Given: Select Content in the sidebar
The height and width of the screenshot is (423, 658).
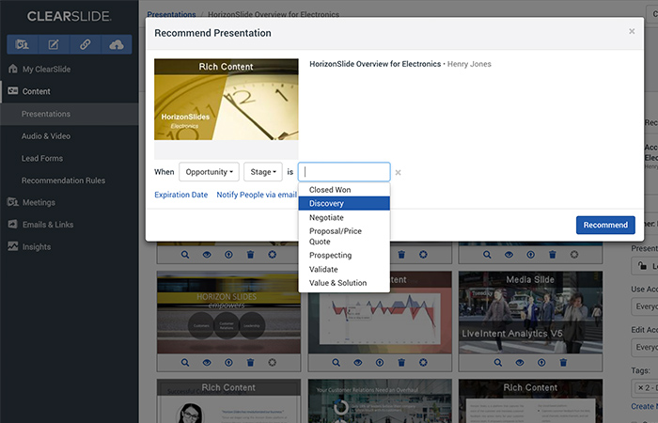Looking at the screenshot, I should (x=36, y=91).
